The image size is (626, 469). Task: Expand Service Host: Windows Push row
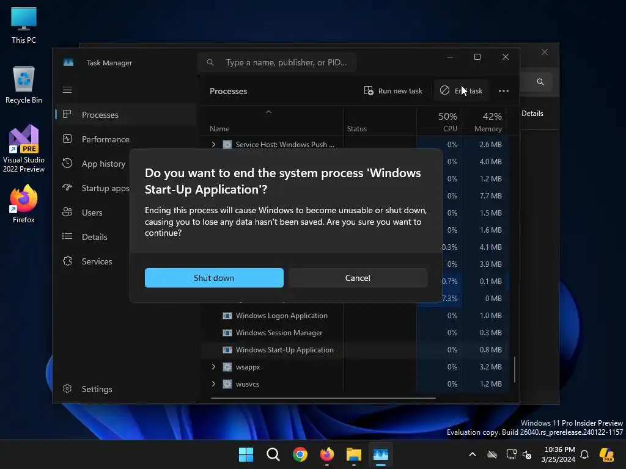coord(213,144)
